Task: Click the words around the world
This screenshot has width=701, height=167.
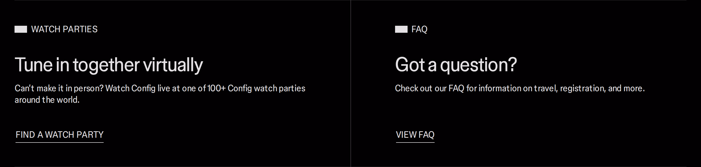Action: coord(47,100)
